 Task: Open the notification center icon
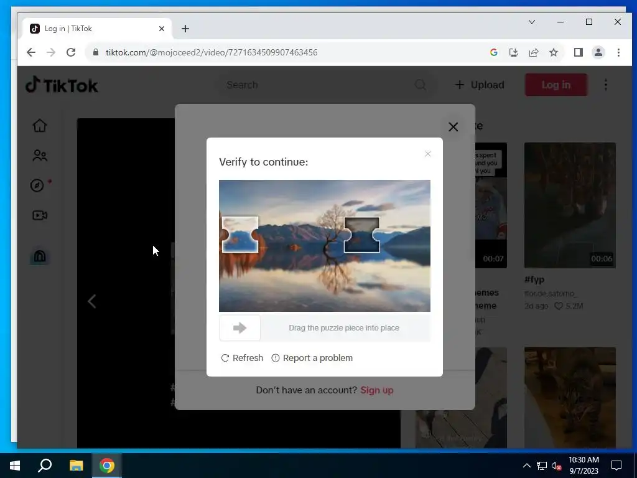[x=616, y=466]
